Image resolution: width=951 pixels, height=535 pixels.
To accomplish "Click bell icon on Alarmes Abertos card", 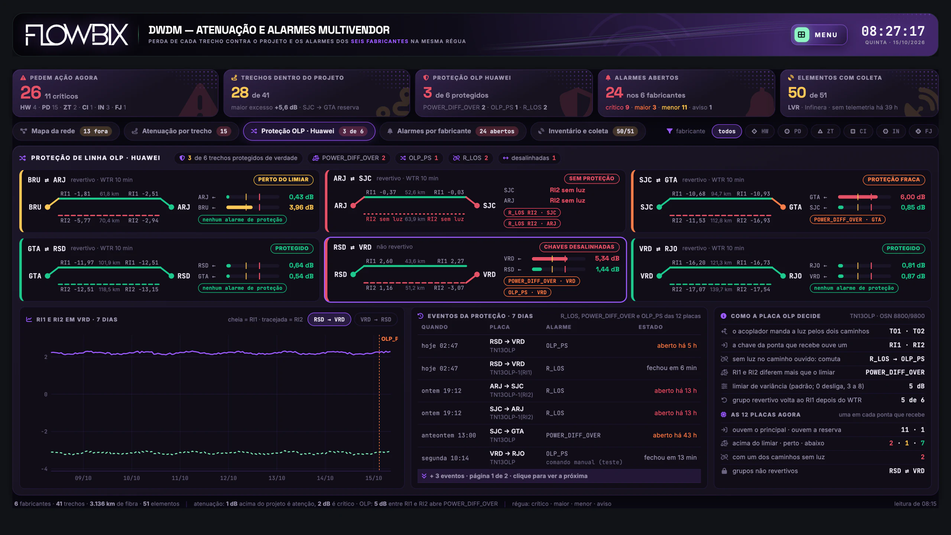I will [x=608, y=78].
